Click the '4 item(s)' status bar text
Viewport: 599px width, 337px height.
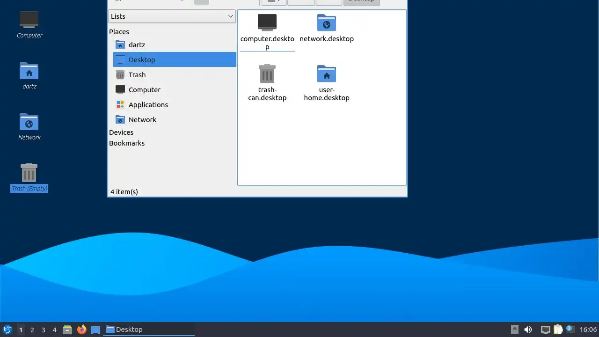(x=124, y=192)
